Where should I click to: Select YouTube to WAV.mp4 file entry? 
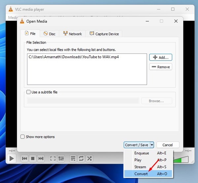point(74,57)
